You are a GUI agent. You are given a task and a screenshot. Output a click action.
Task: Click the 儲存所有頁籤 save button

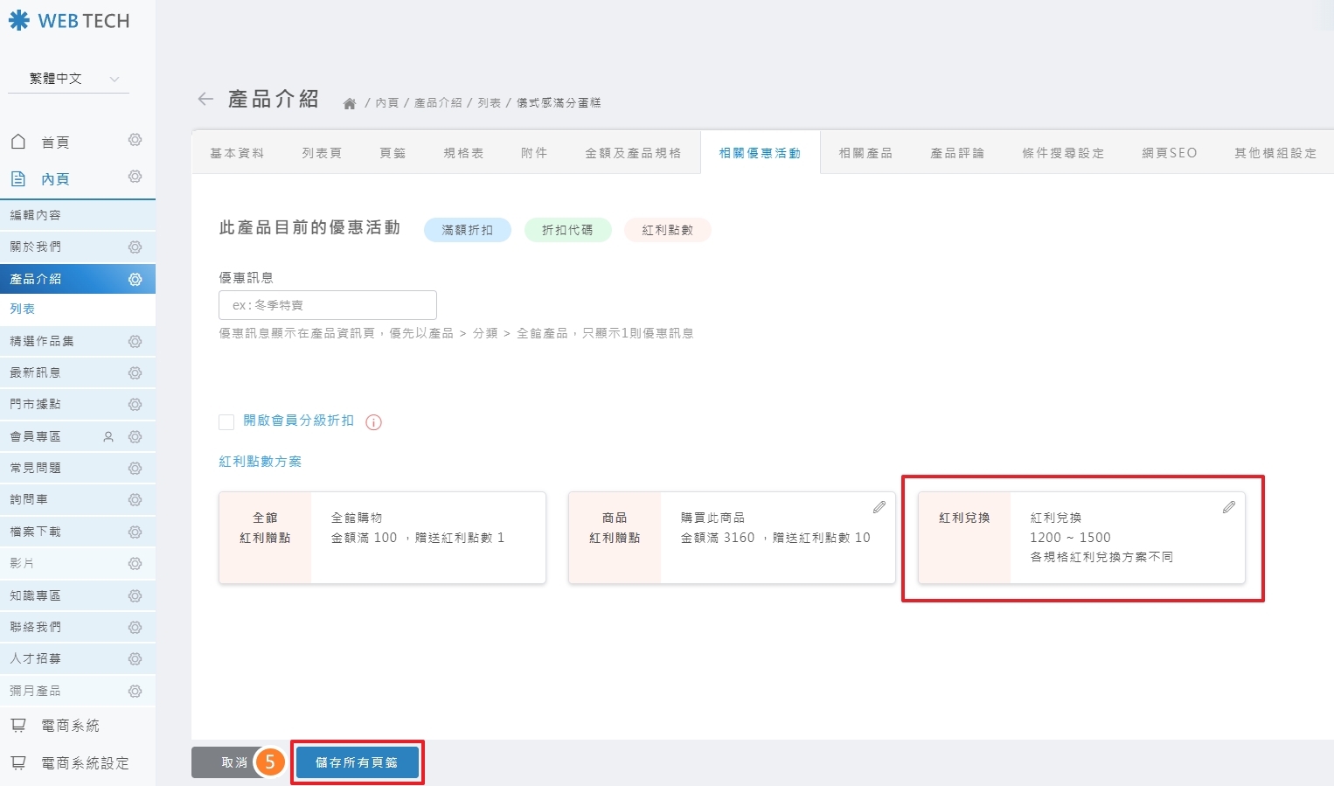pos(357,762)
